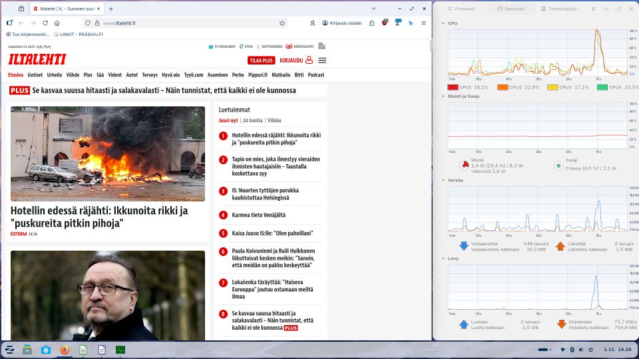Select the Viikko most-read filter
Viewport: 639px width, 359px height.
pos(274,120)
